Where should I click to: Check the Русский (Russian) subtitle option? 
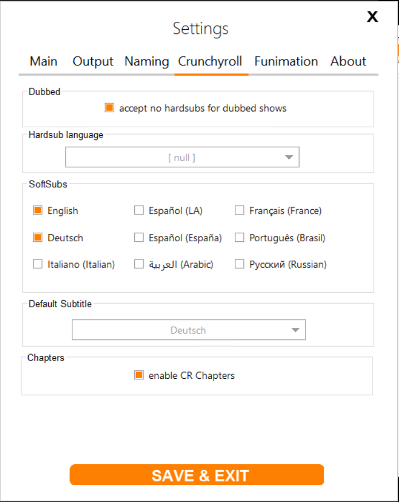239,264
